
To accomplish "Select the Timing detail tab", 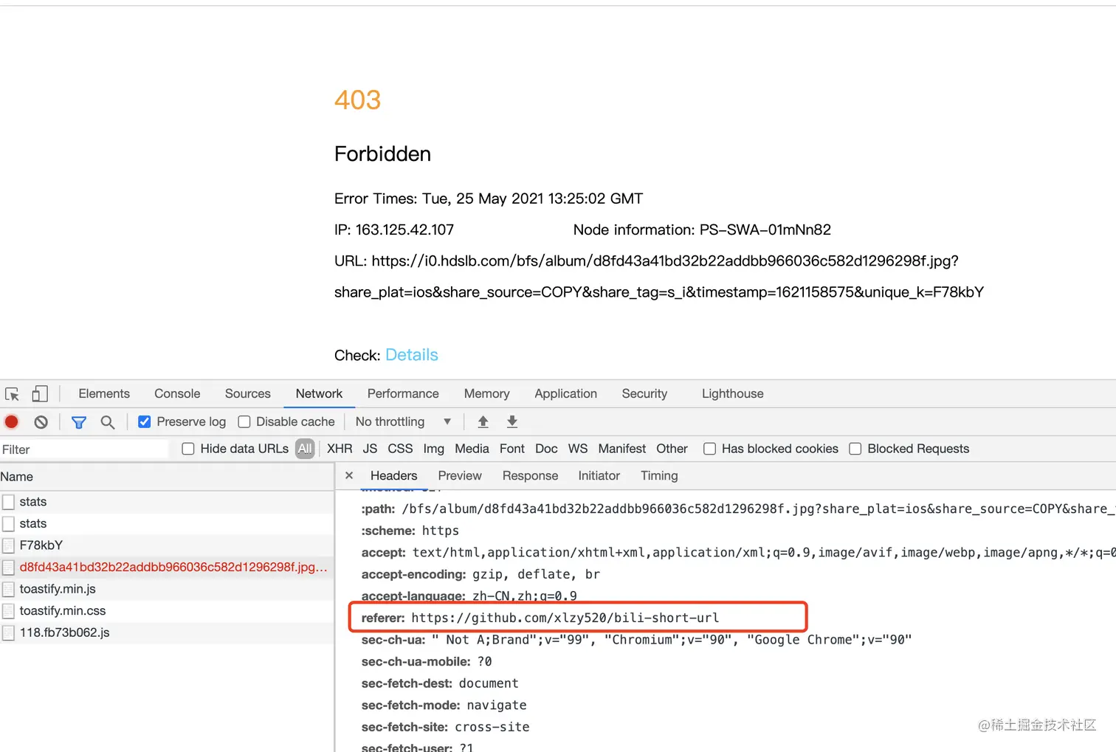I will [659, 476].
